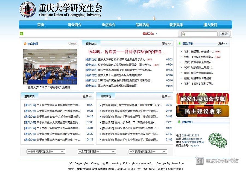This screenshot has width=246, height=172.
Task: Open 重庆大学2021年暑期赴璧山博士生 news
Action: (x=125, y=70)
